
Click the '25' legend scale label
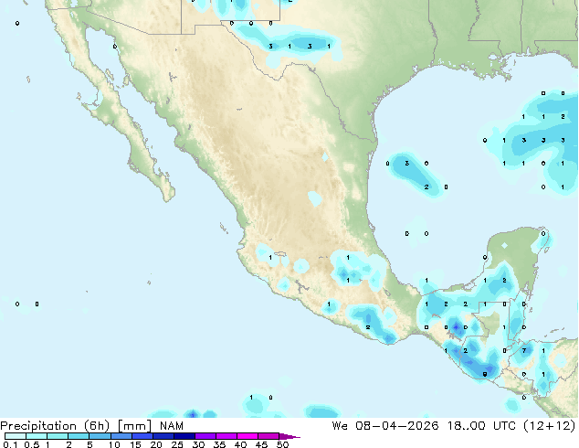177,444
